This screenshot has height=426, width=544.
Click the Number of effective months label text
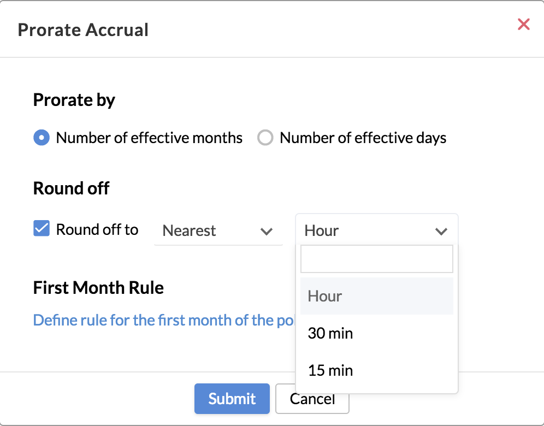pos(149,138)
